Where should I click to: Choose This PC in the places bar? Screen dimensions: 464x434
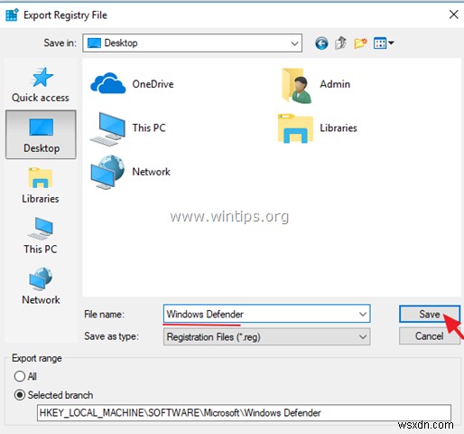41,236
